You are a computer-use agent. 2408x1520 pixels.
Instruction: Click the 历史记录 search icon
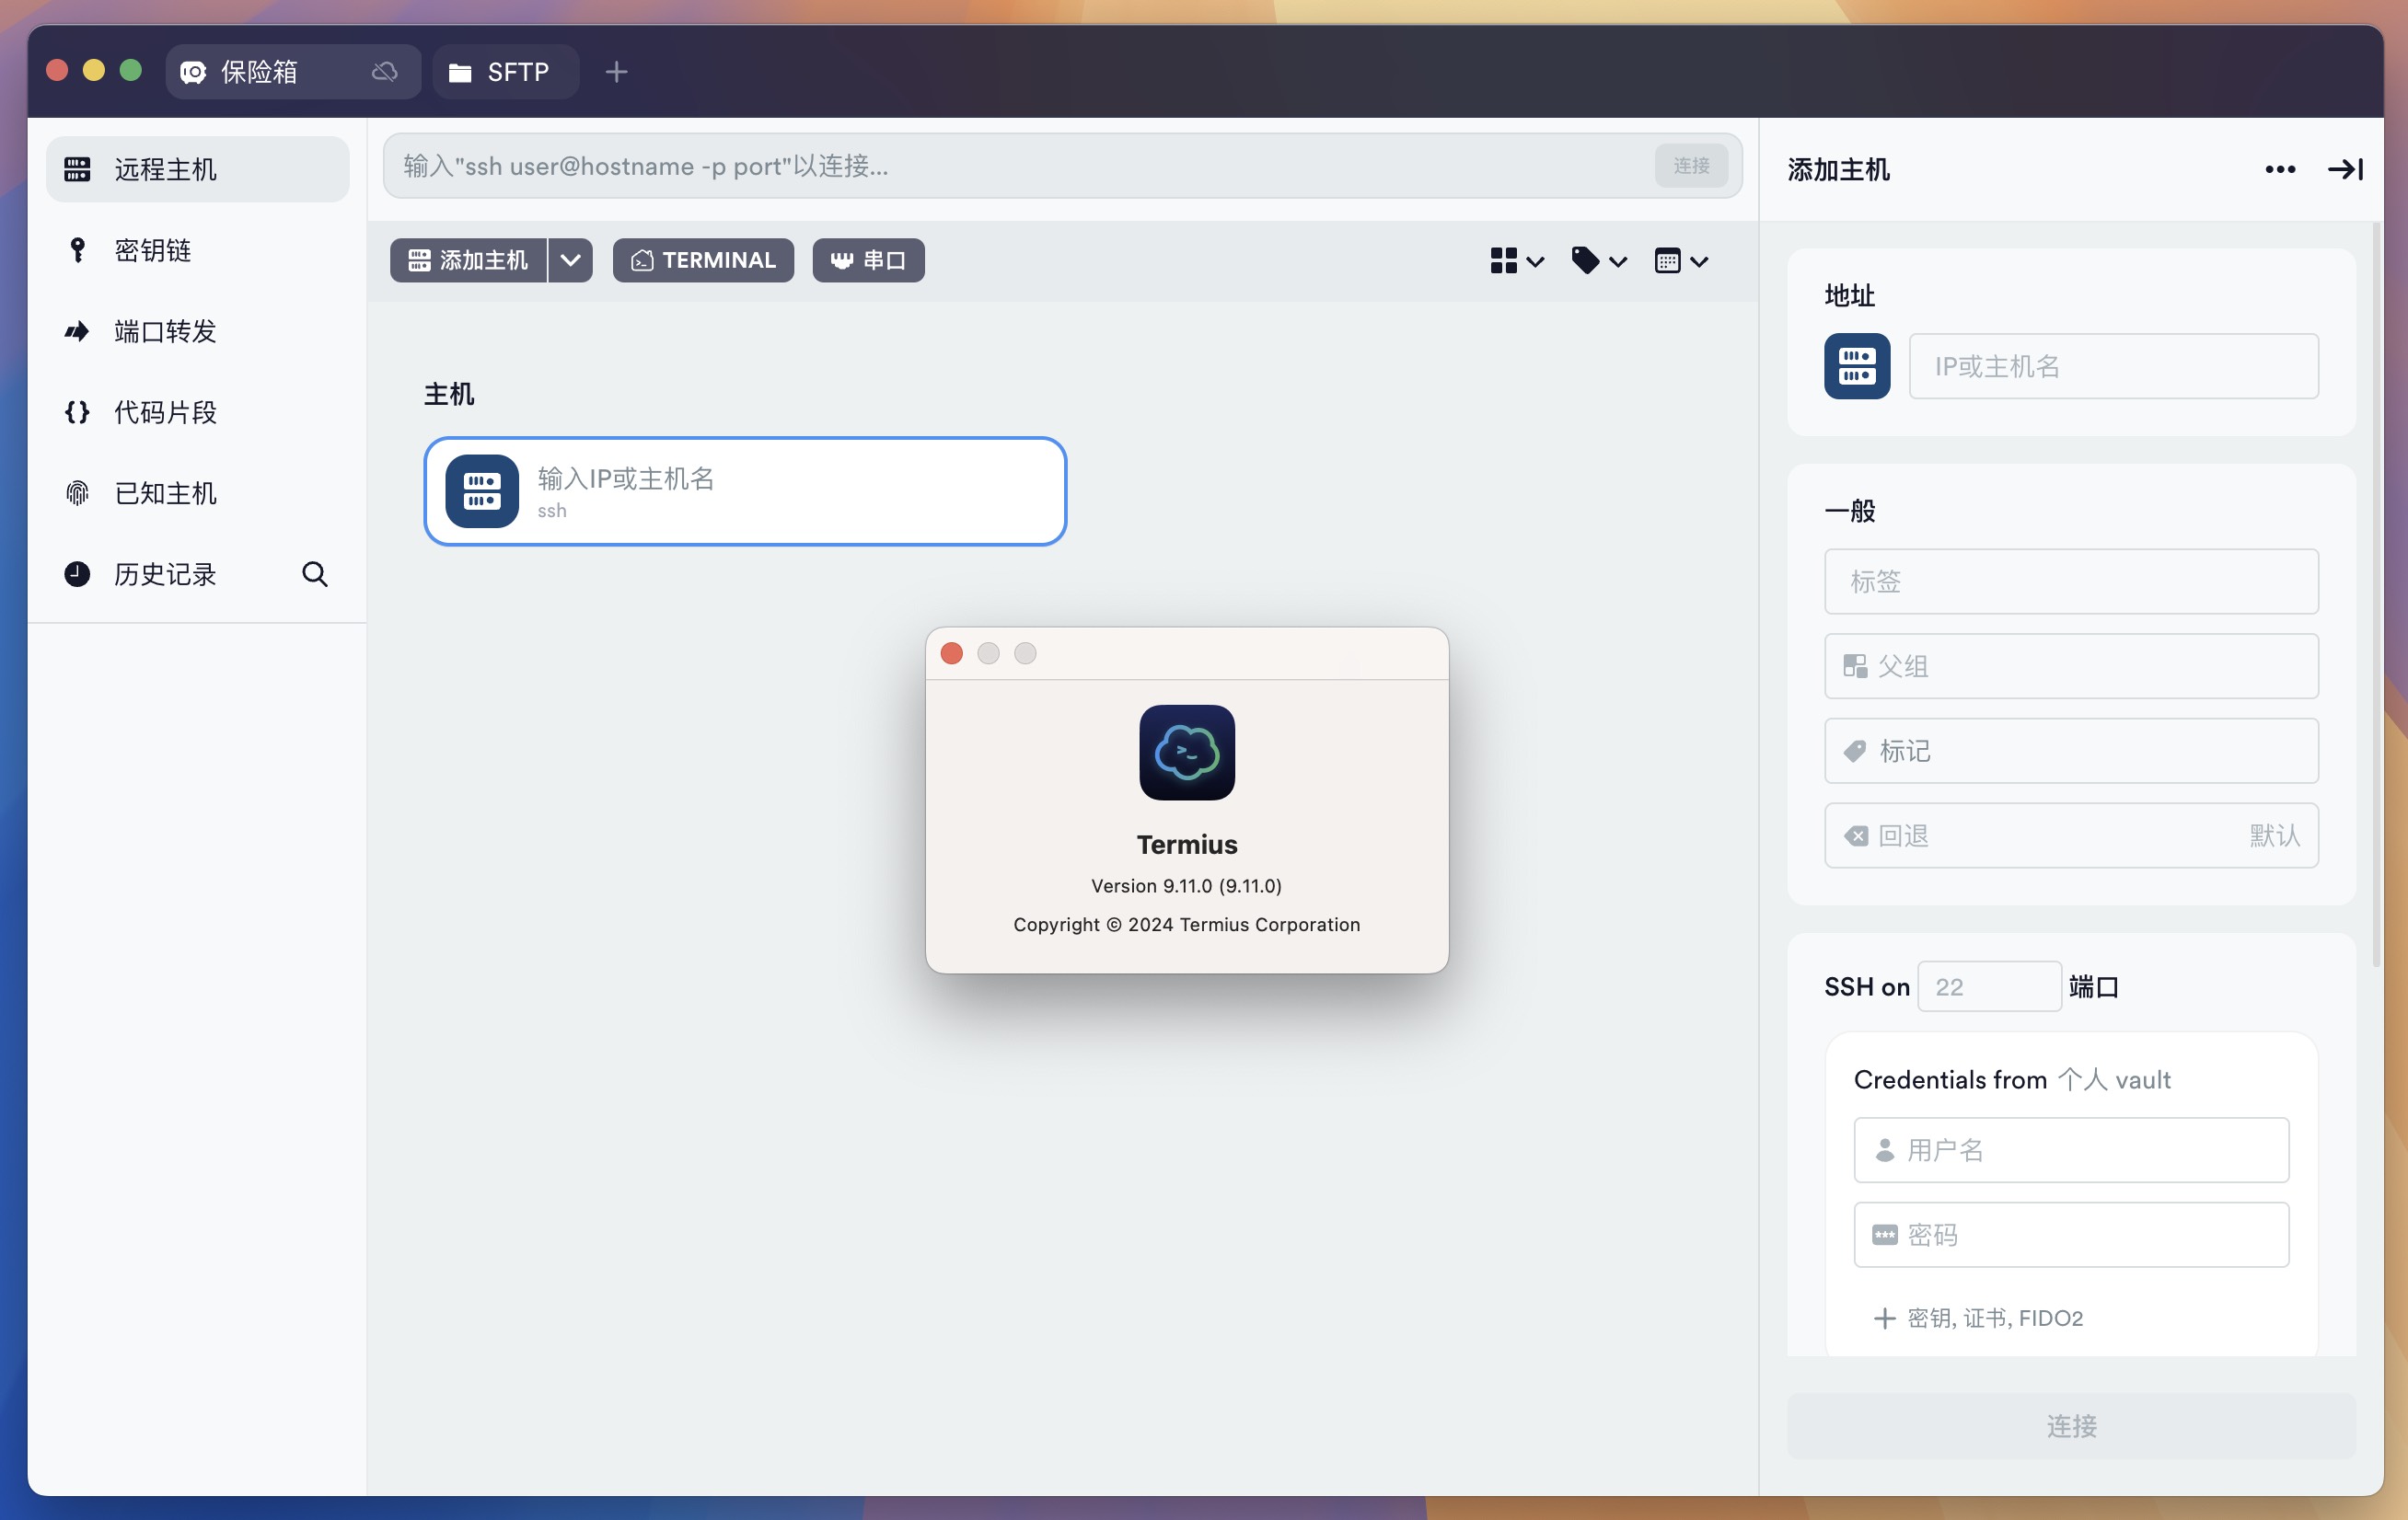click(315, 572)
